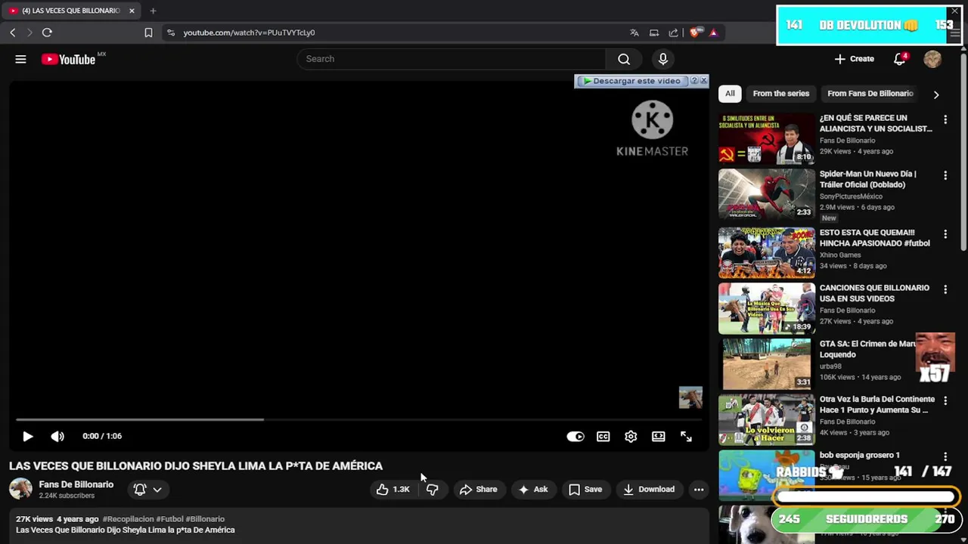Bookmark this page from the address bar

click(x=148, y=32)
